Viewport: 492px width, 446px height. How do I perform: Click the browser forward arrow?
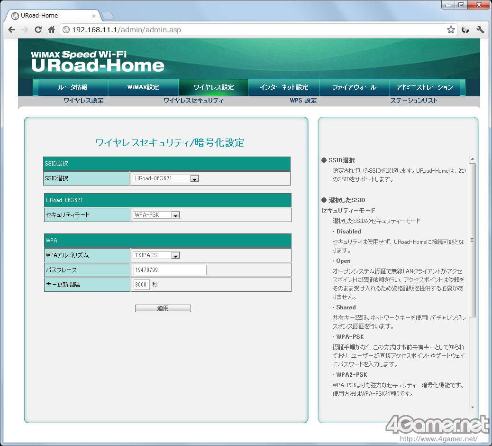pyautogui.click(x=25, y=30)
